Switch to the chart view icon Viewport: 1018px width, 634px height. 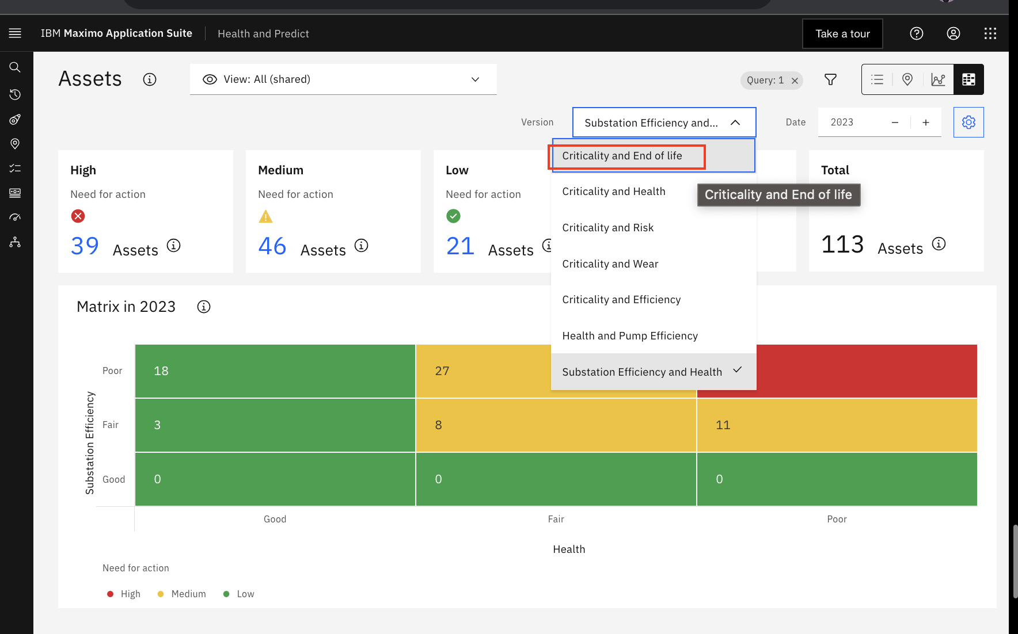[938, 79]
